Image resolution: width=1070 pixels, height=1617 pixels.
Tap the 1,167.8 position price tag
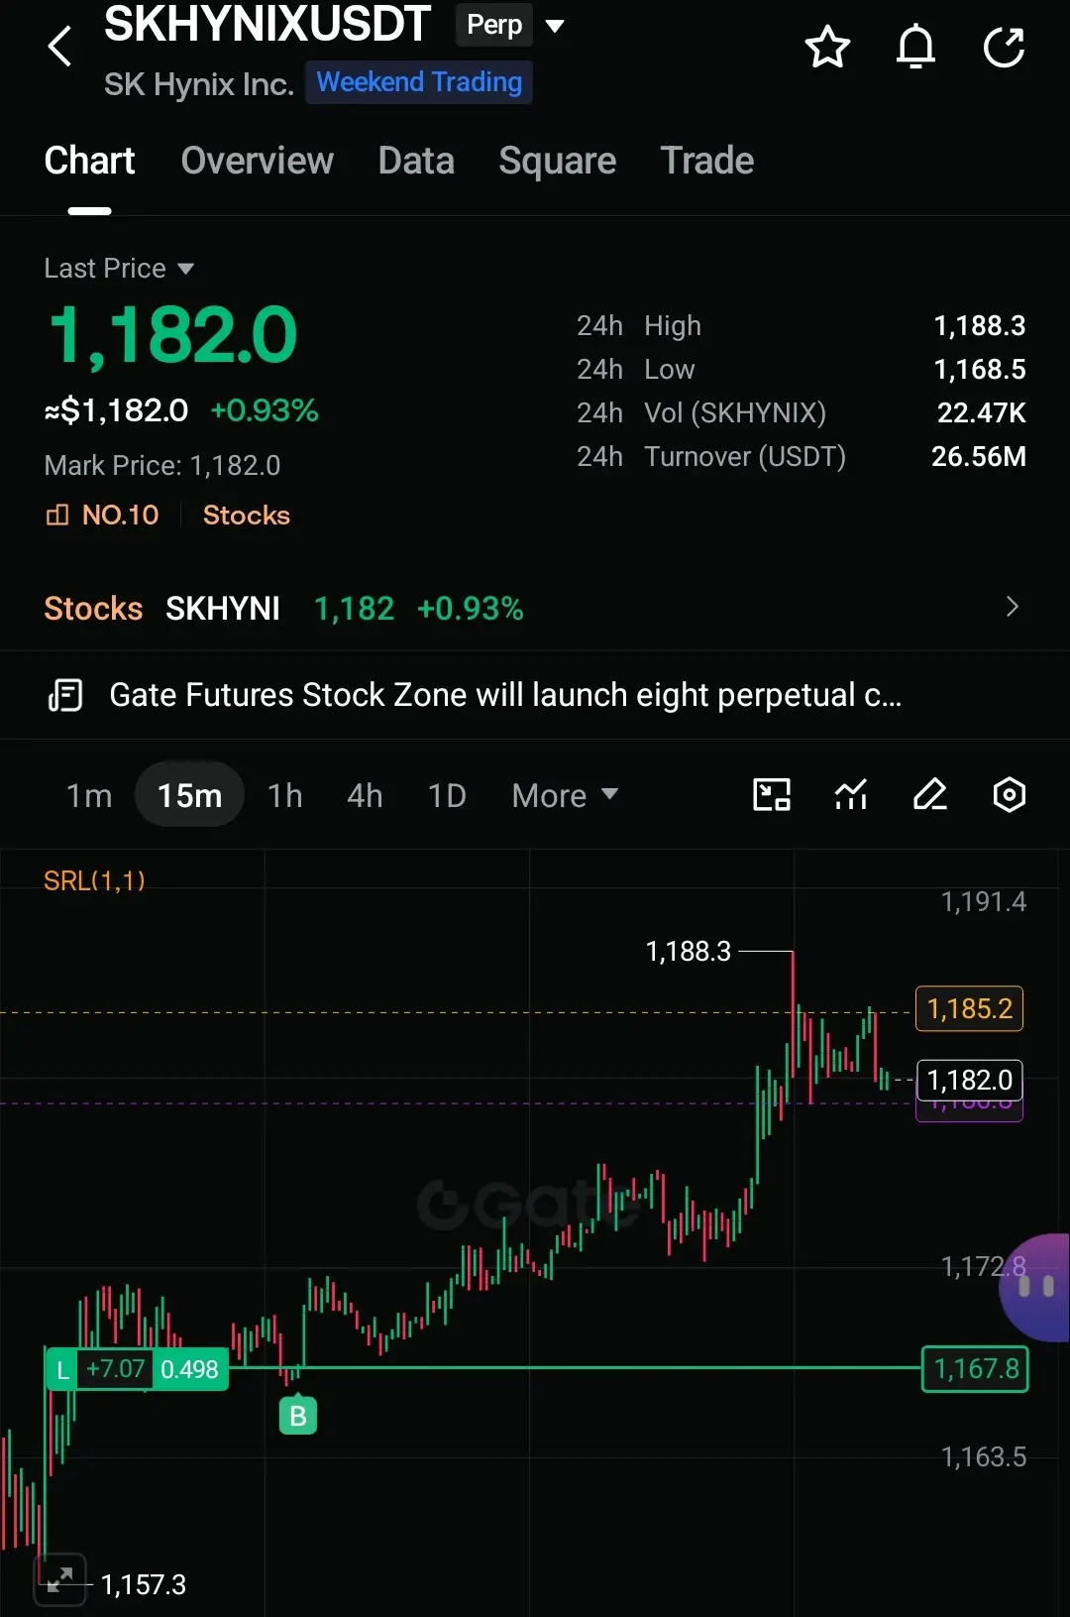975,1369
